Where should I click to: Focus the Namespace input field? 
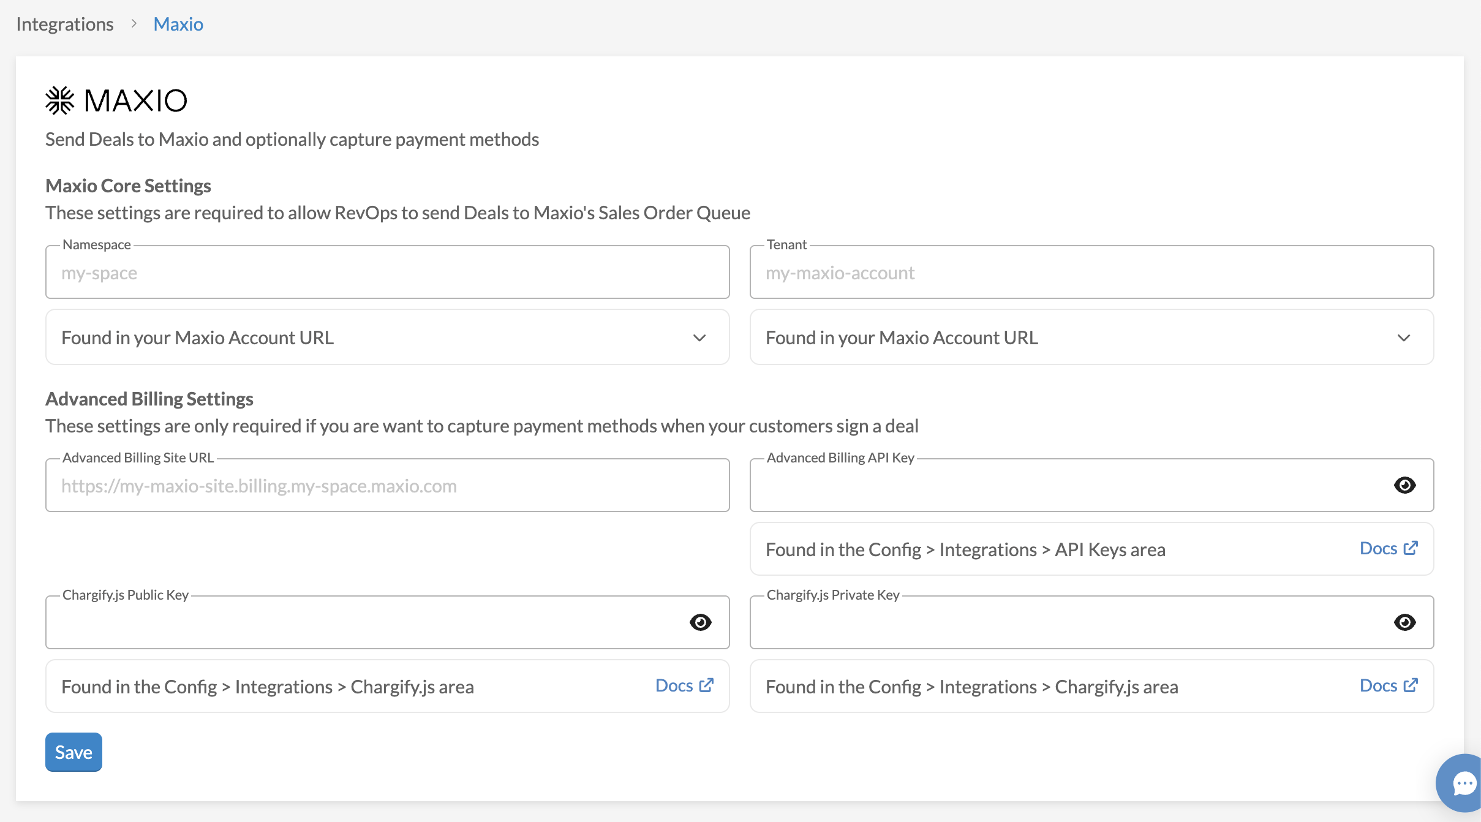pos(387,273)
